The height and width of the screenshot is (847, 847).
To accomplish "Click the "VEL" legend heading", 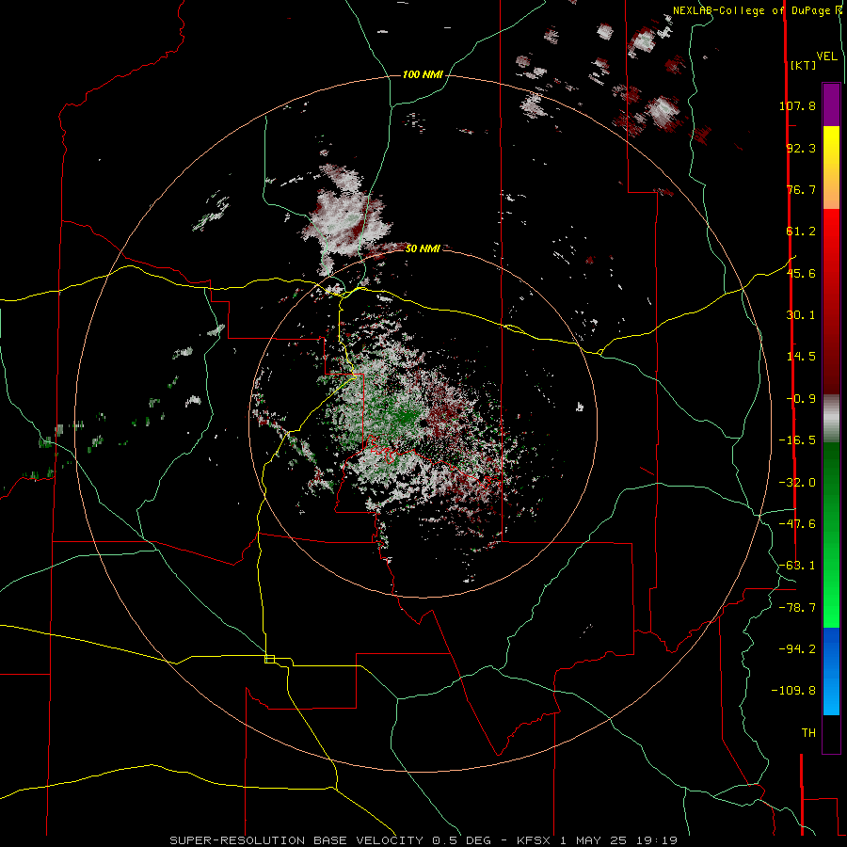I will point(826,56).
